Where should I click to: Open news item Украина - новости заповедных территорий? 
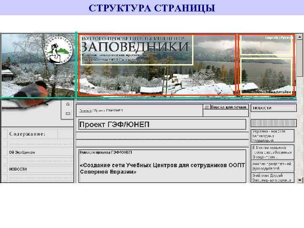tap(272, 136)
